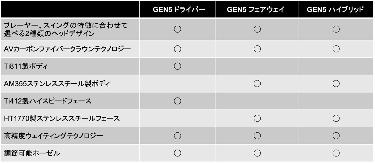
Task: Click the ドライバー circle for Ti412製ハイスピードフェース
Action: pos(177,101)
